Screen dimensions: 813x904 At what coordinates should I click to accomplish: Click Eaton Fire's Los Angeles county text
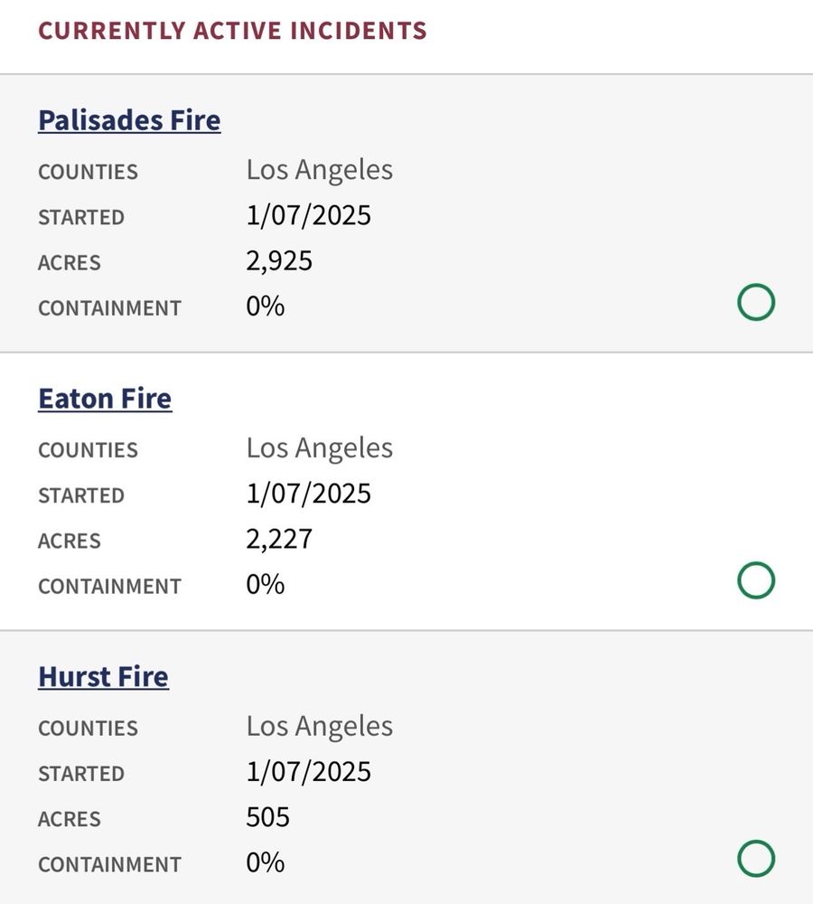click(x=319, y=448)
